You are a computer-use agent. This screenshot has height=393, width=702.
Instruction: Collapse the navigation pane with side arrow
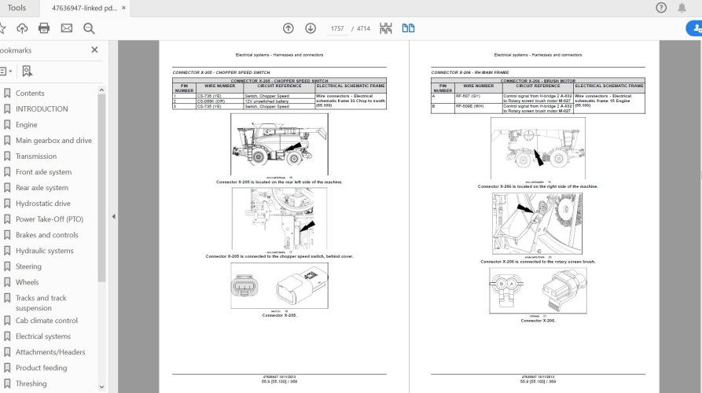[113, 217]
